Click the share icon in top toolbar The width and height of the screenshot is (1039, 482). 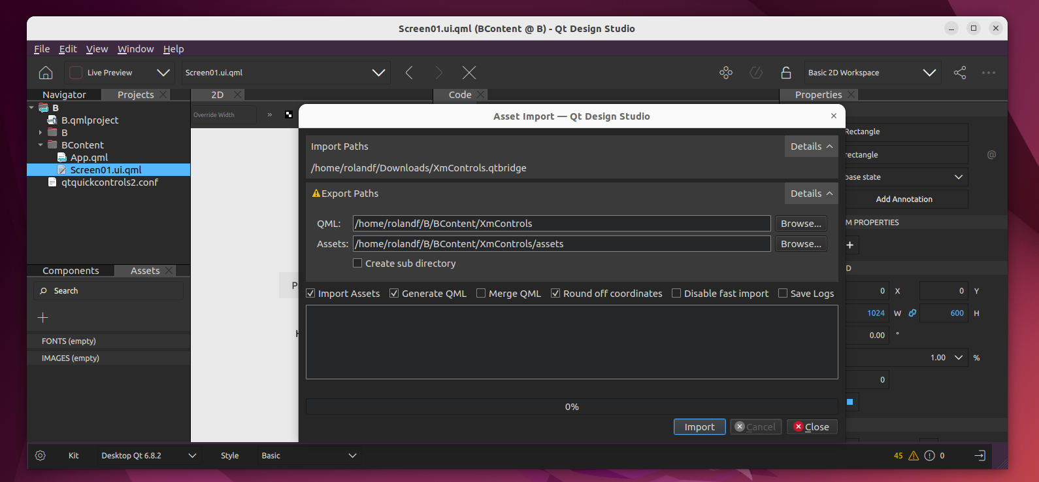959,73
